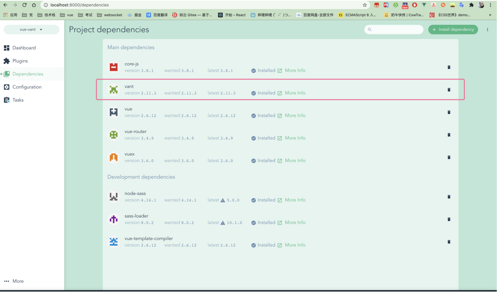
Task: Uninstall vue-template-compiler with trash icon
Action: tap(449, 242)
